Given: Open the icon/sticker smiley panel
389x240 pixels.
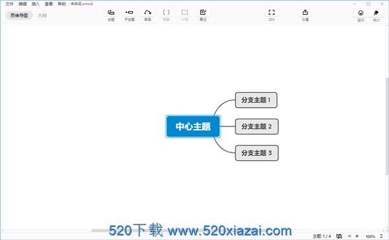Looking at the screenshot, I should point(360,13).
